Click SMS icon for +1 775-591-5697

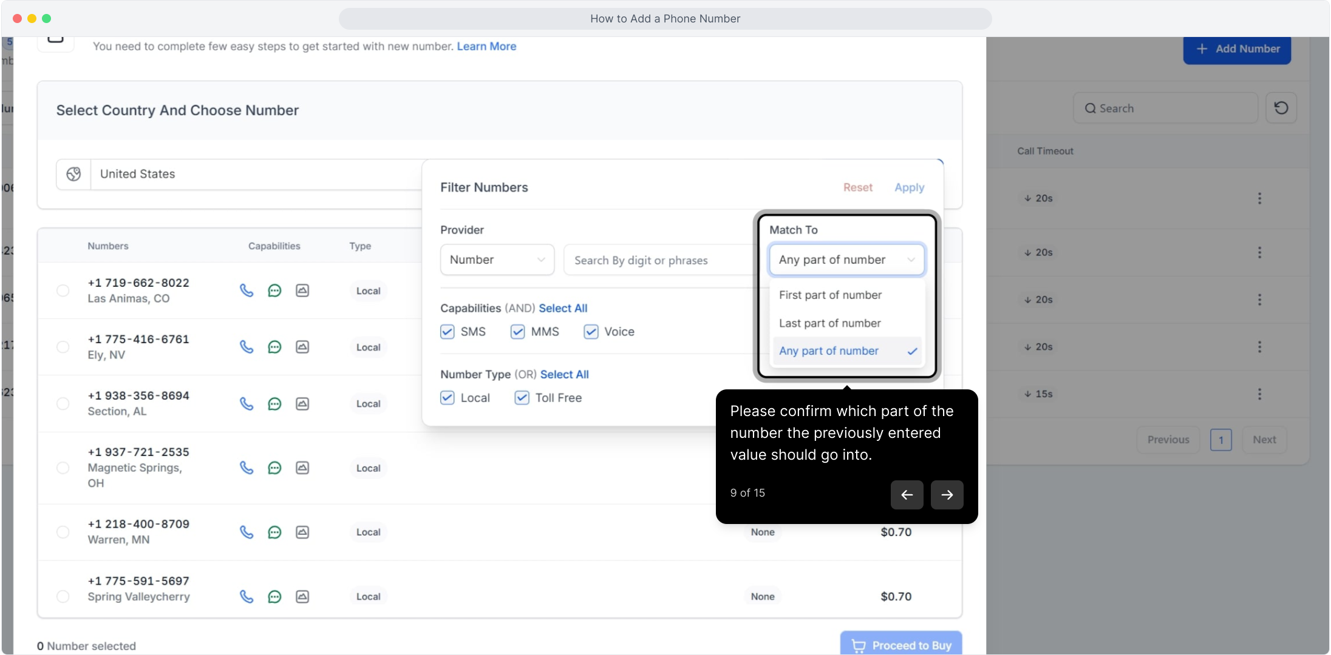(274, 597)
